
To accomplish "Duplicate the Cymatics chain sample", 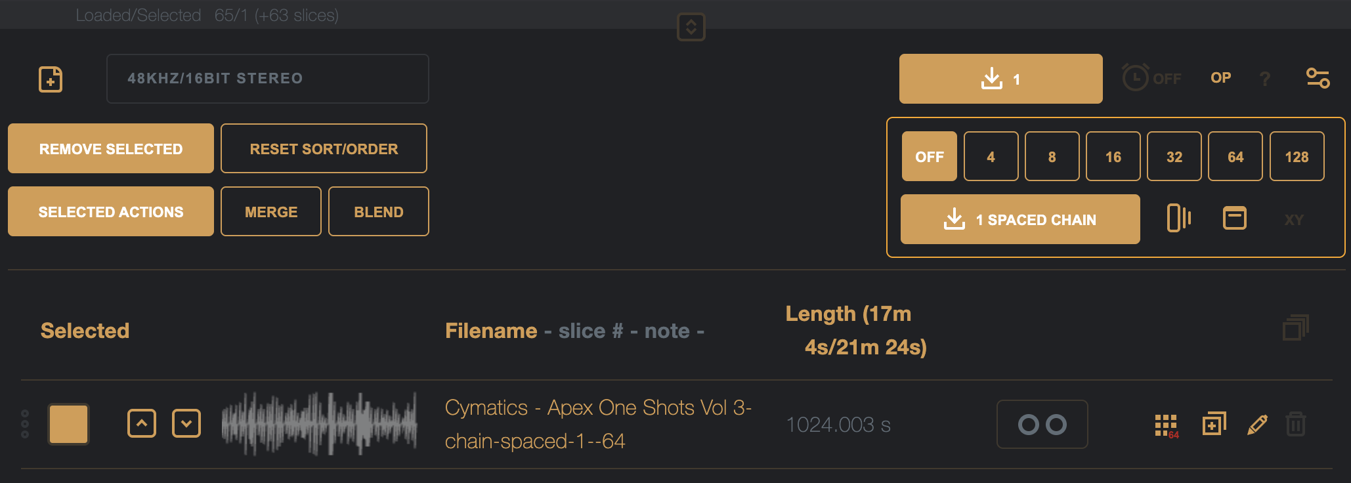I will pyautogui.click(x=1213, y=424).
